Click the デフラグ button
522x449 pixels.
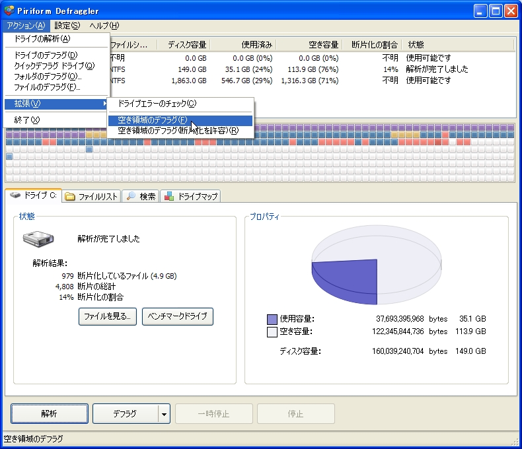point(125,413)
